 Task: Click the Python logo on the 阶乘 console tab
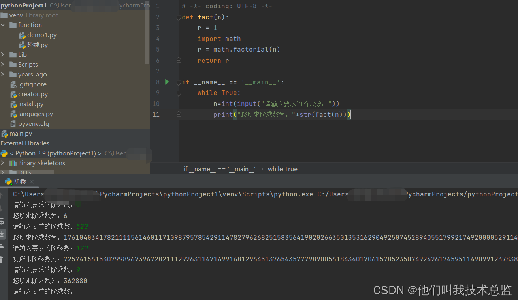click(x=9, y=182)
